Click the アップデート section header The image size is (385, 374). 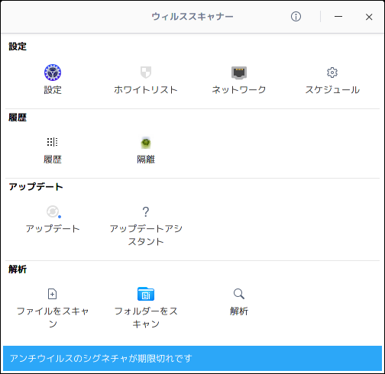coord(36,187)
